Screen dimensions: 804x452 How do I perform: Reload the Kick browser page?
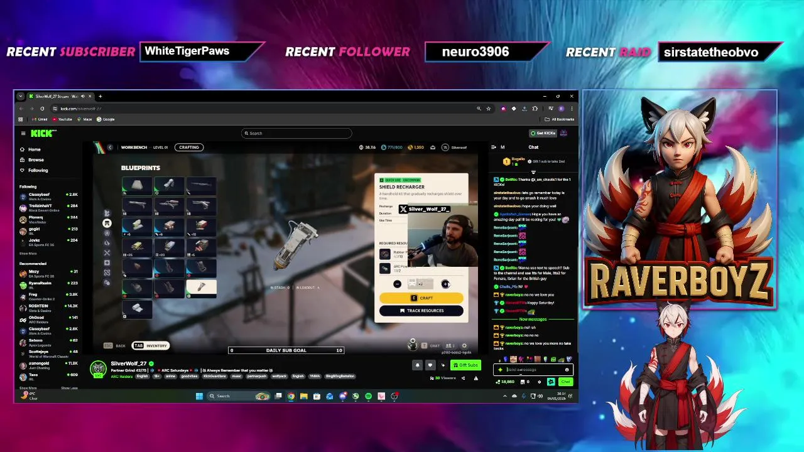(x=42, y=109)
